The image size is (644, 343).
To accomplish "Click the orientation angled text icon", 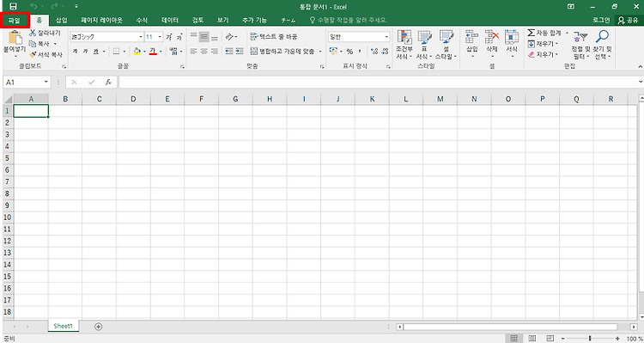I will click(229, 37).
